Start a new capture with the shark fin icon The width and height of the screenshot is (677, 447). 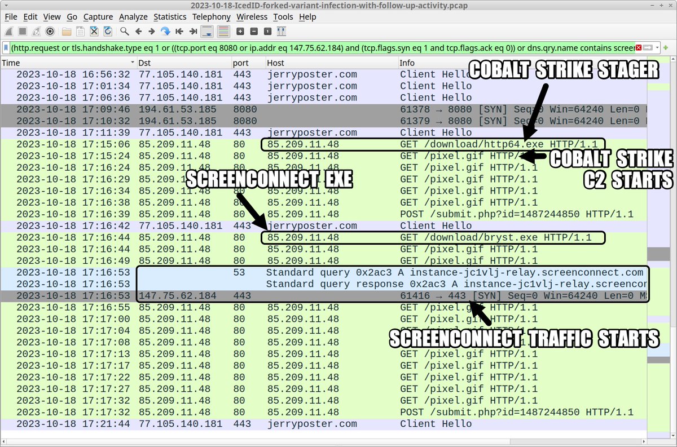click(8, 32)
